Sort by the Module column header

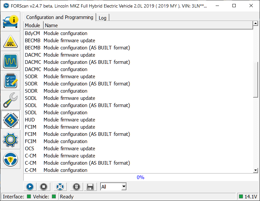(33, 26)
